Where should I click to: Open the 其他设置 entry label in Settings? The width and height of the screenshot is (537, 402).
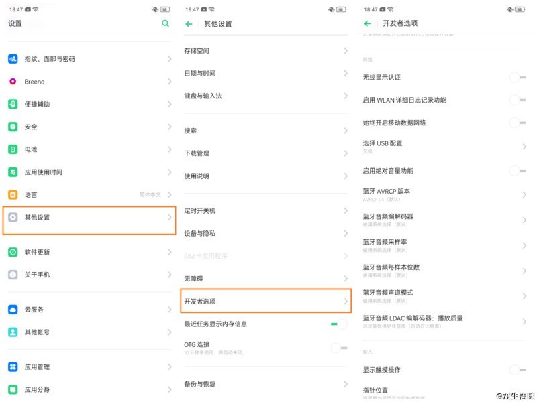tap(37, 217)
